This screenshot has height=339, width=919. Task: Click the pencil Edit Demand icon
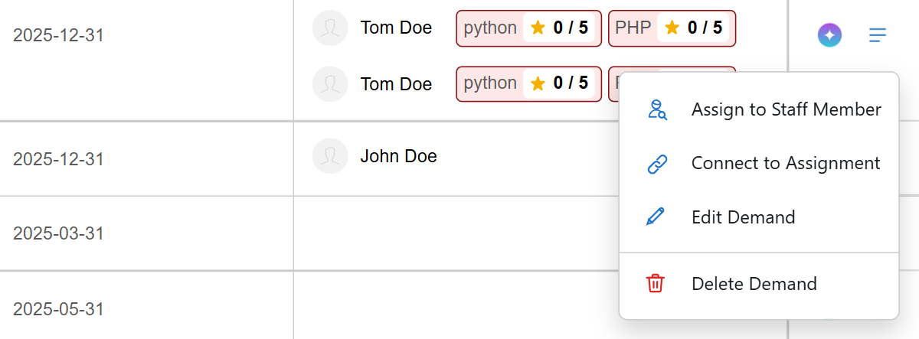[x=656, y=217]
